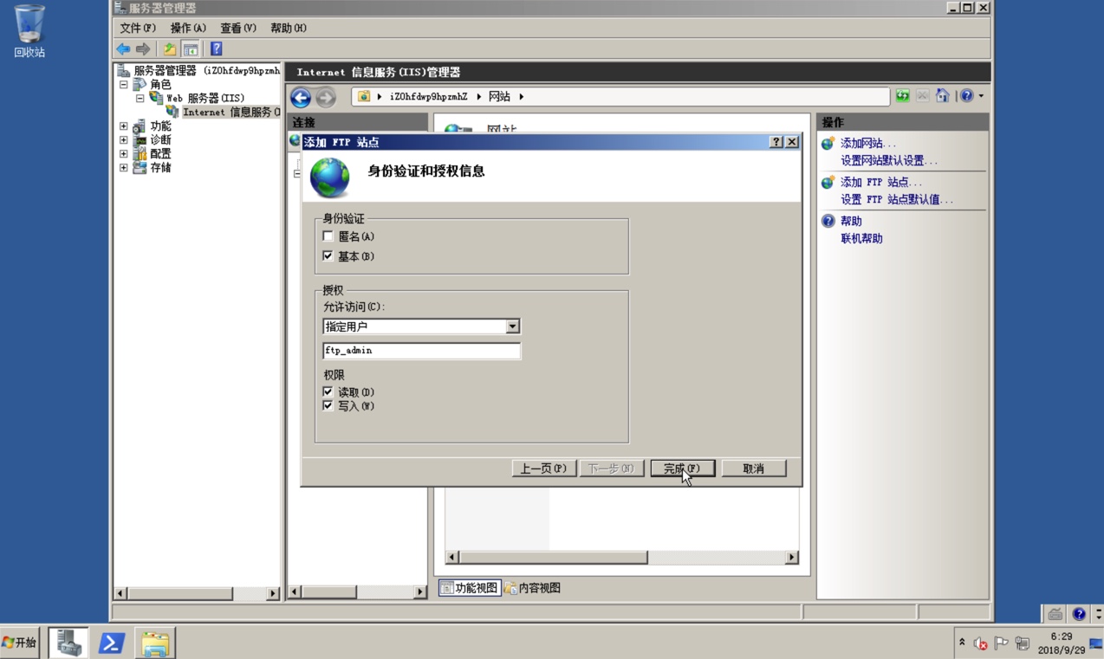Toggle the 读取 (Read) permission checkbox
This screenshot has height=659, width=1104.
328,392
